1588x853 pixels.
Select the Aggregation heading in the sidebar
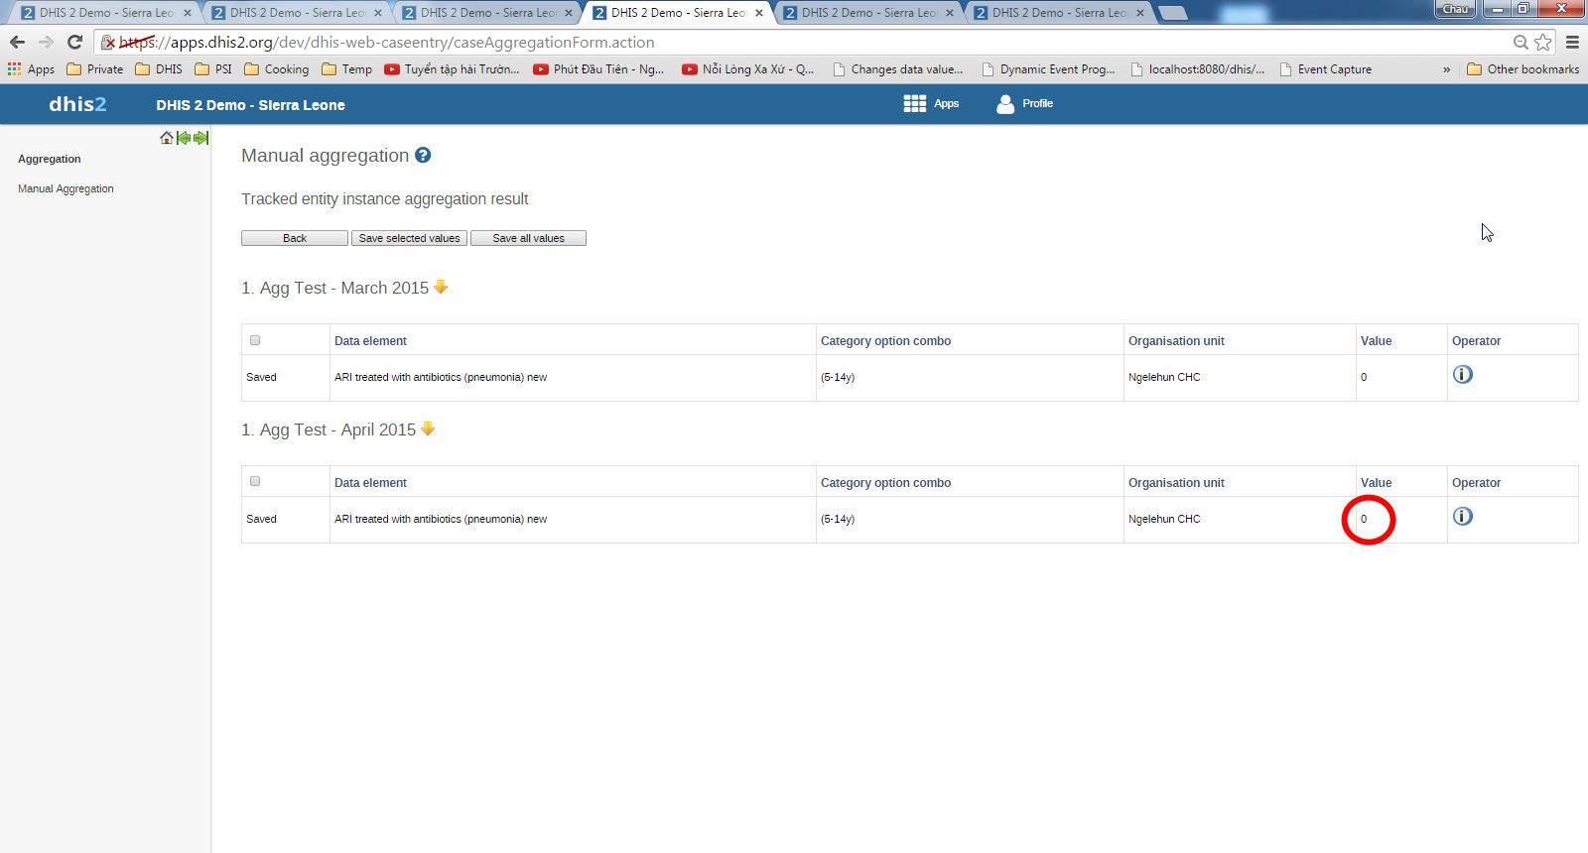point(50,159)
